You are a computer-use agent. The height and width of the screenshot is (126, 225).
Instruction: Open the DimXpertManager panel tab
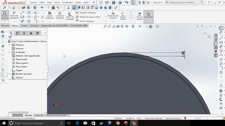coord(31,33)
